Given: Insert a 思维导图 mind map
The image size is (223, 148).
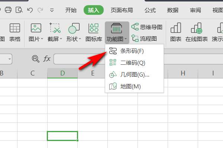Looking at the screenshot, I should (x=147, y=27).
